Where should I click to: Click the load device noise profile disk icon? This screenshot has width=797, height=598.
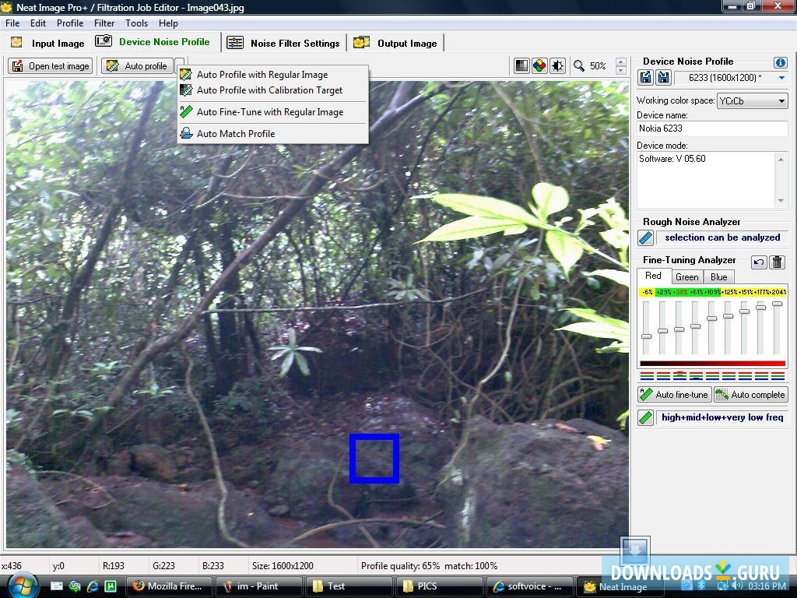point(645,78)
